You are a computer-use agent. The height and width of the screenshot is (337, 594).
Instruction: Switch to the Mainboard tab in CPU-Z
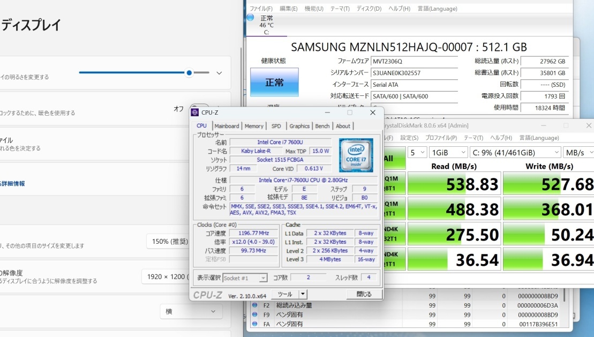[227, 126]
